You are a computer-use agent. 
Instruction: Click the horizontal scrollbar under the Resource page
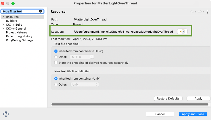[130, 104]
